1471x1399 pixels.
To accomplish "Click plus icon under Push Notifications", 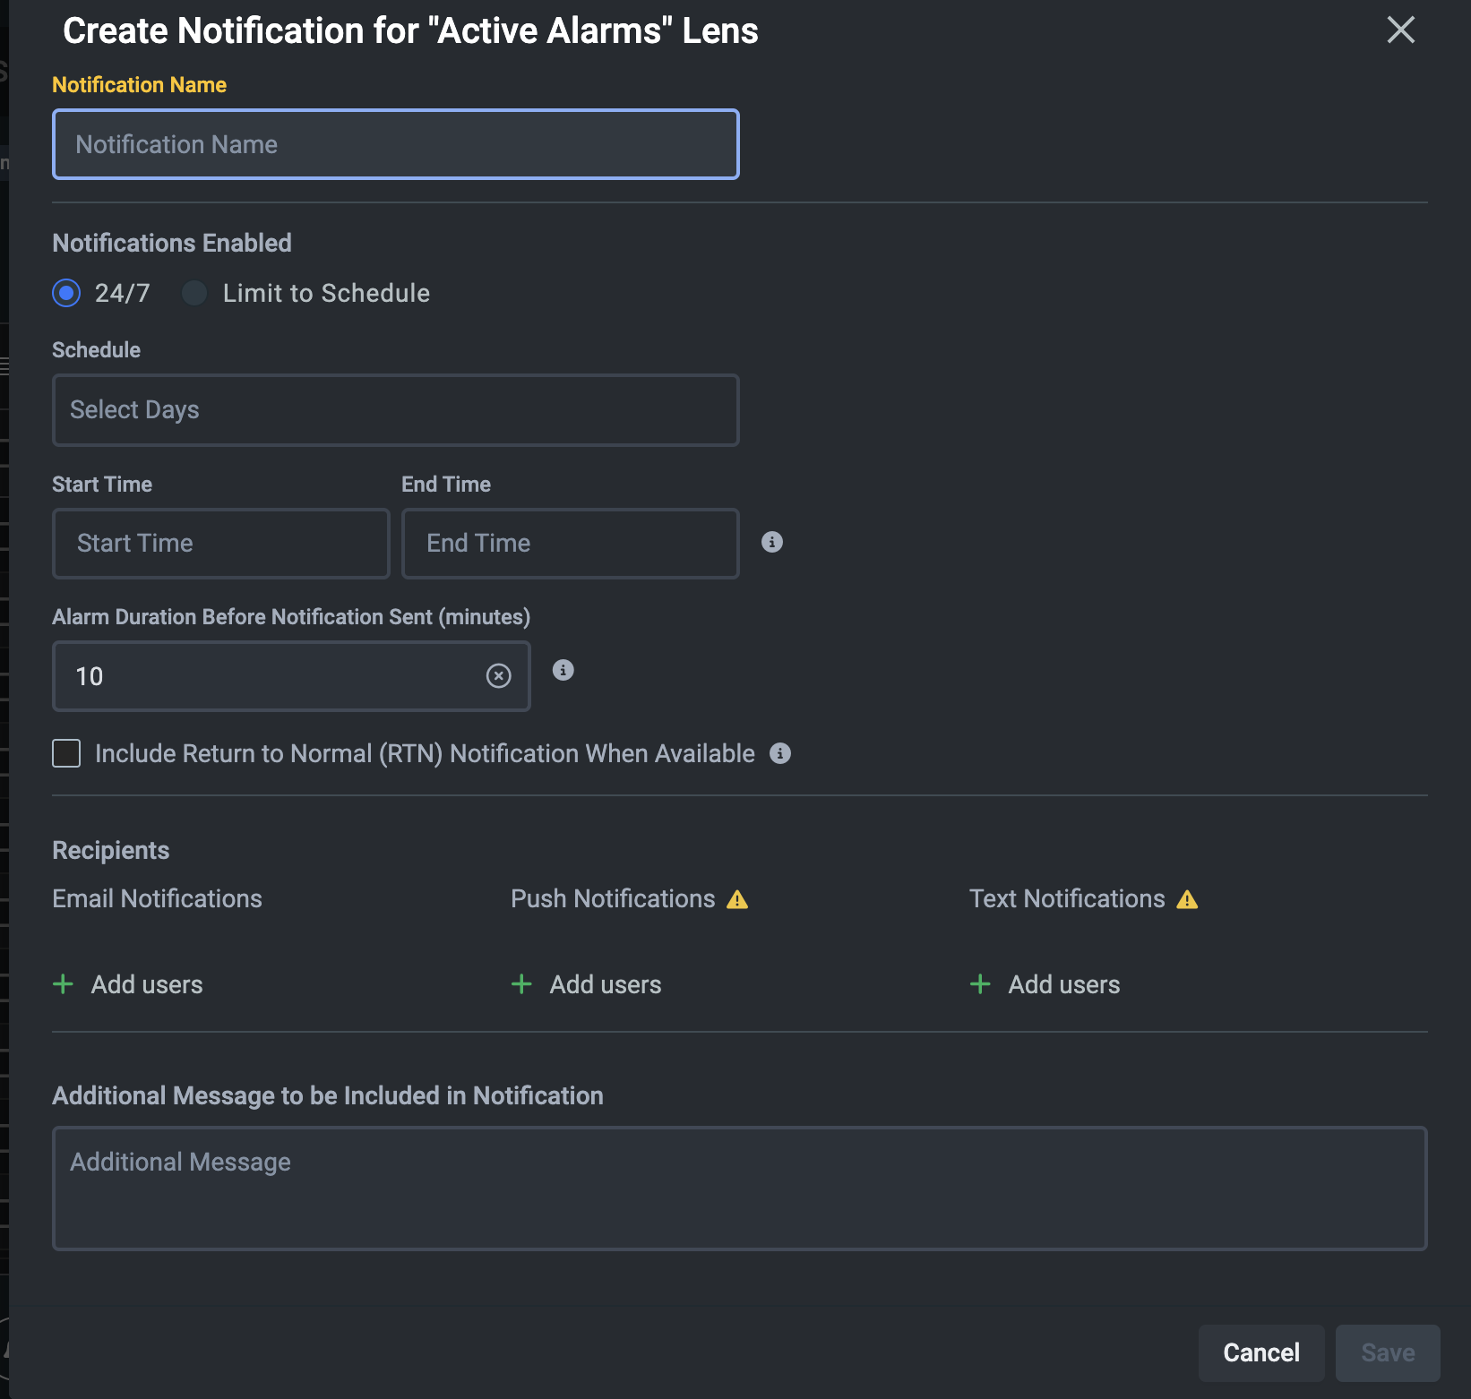I will (521, 984).
